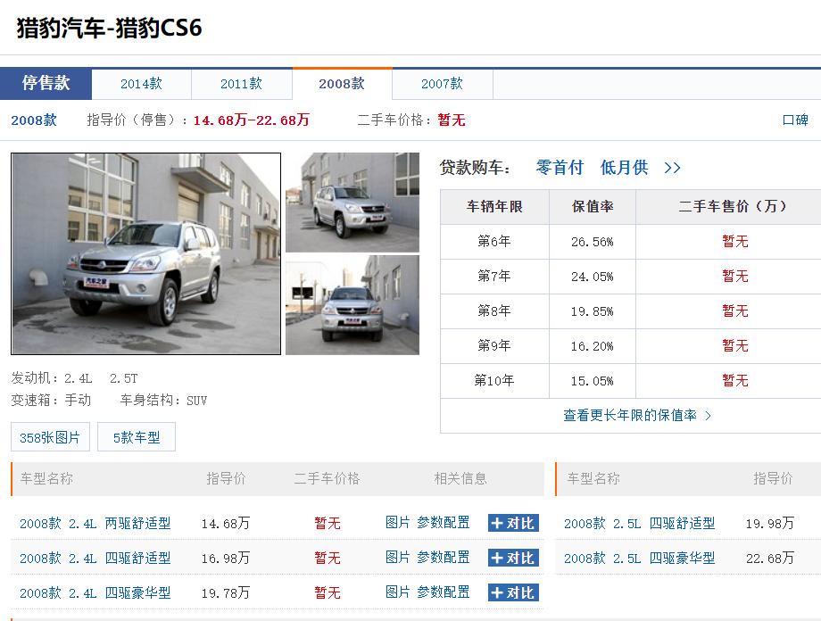
Task: Click the front-view car thumbnail
Action: [352, 304]
